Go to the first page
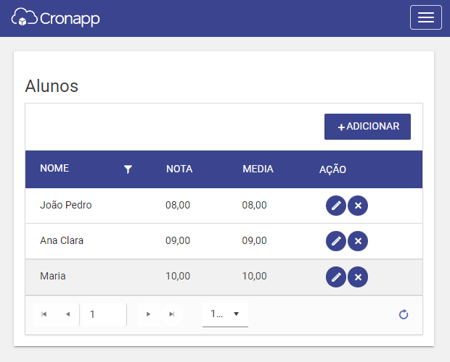 coord(44,314)
